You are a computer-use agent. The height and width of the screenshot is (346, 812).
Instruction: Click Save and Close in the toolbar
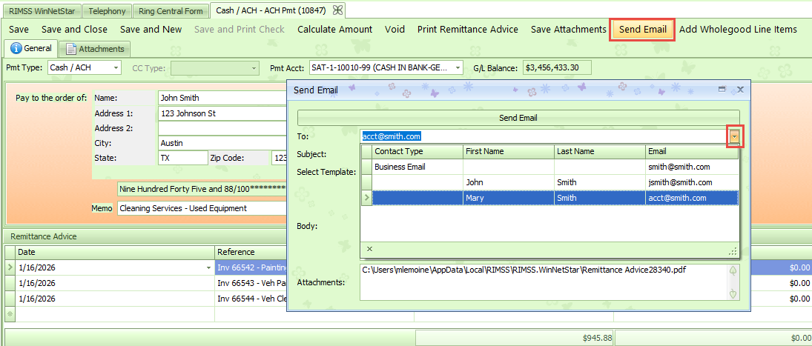pyautogui.click(x=74, y=30)
